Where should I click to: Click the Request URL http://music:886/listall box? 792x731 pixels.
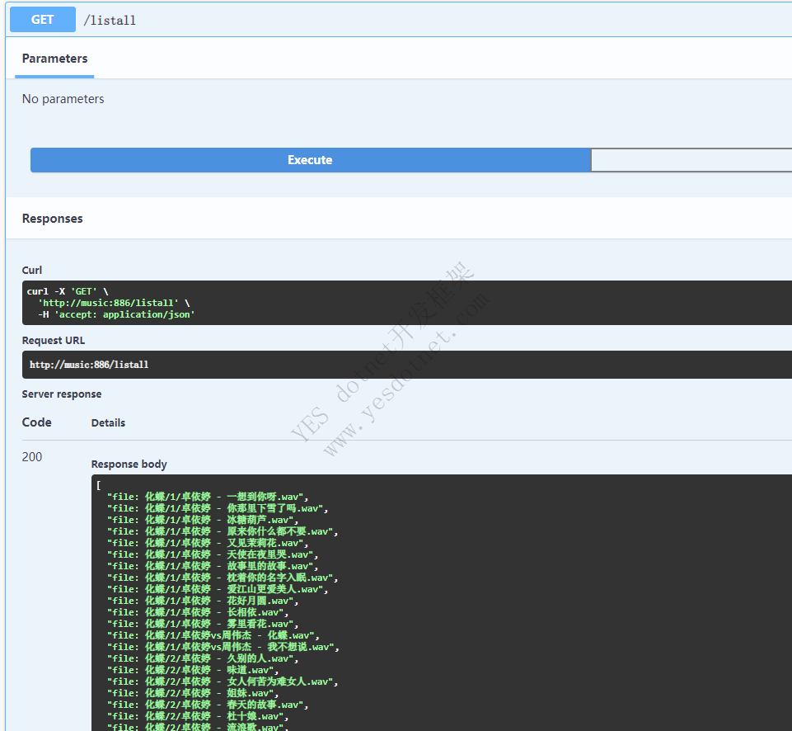tap(407, 365)
